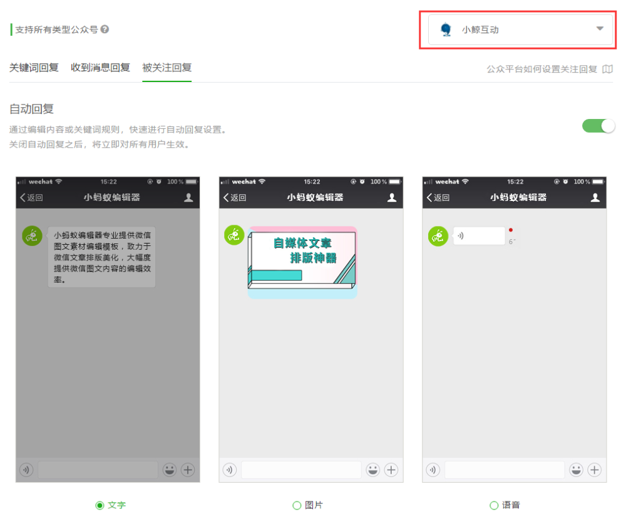Click voice input icon in text preview

(26, 470)
